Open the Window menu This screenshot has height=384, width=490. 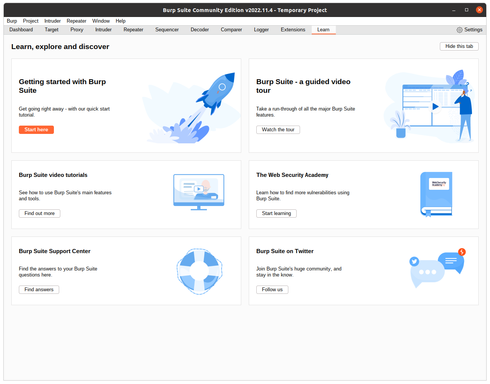(101, 21)
